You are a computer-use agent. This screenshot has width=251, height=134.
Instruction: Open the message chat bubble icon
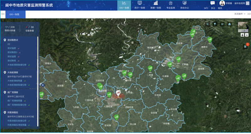212,3
